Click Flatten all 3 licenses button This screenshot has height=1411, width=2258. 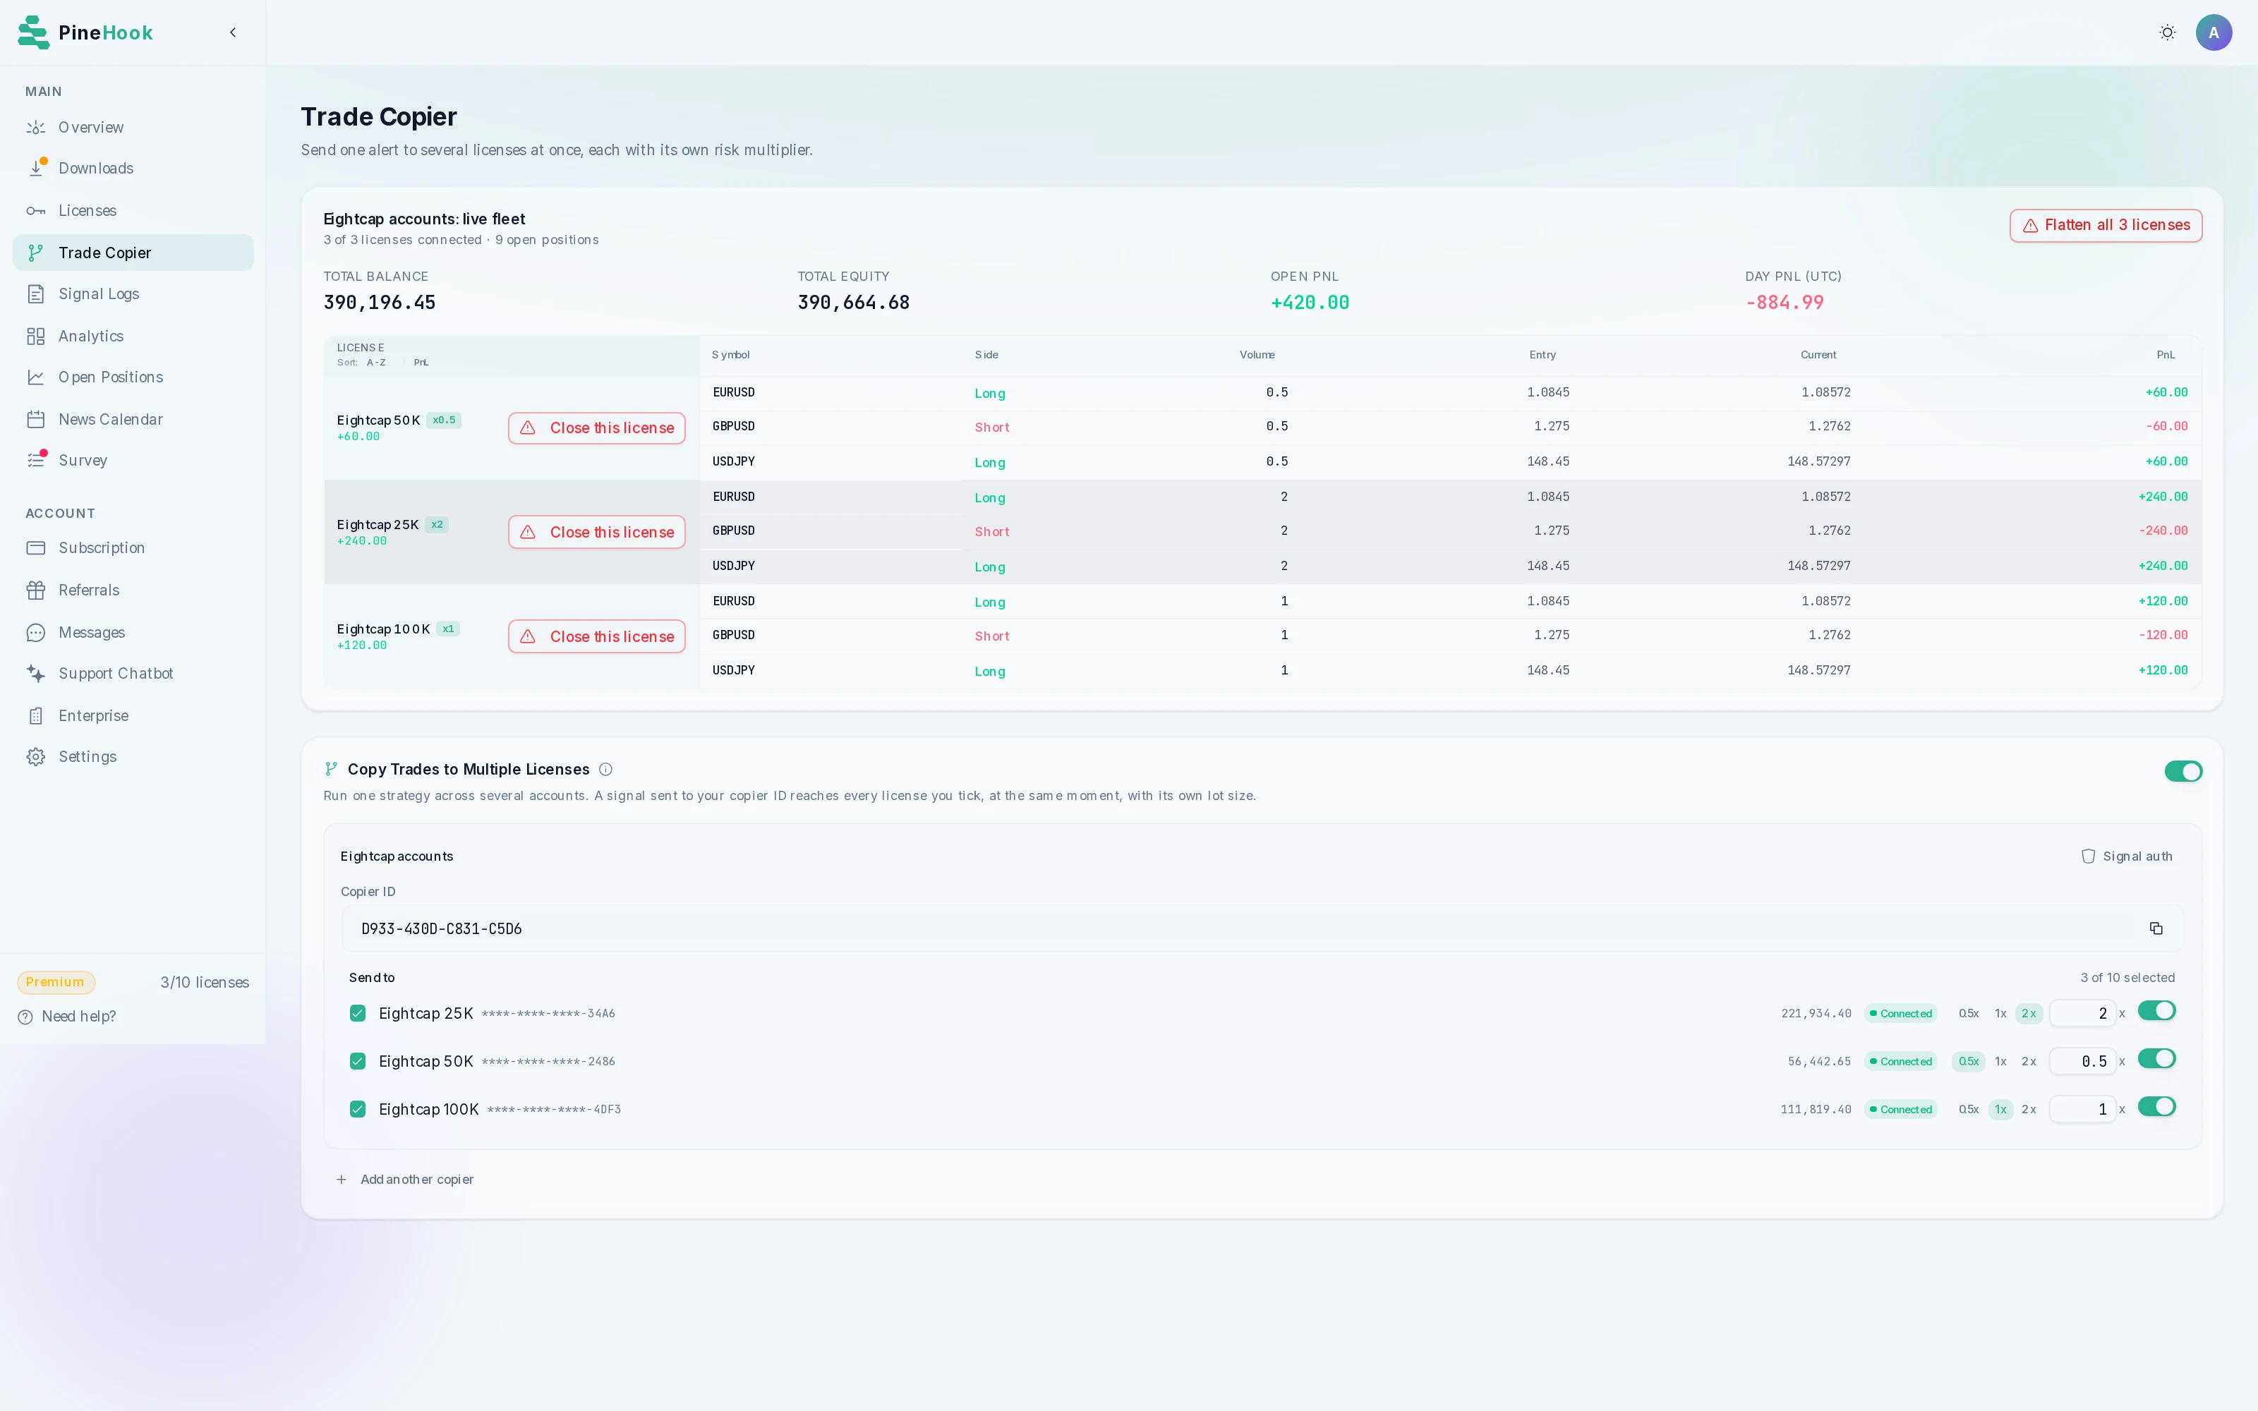coord(2106,225)
